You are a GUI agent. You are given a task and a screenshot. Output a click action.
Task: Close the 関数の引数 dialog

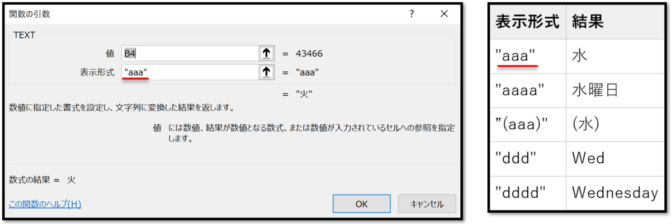444,13
